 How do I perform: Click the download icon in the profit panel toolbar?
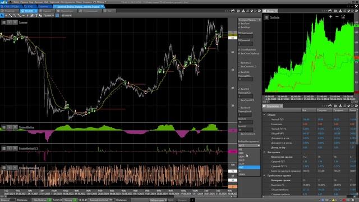pos(340,11)
